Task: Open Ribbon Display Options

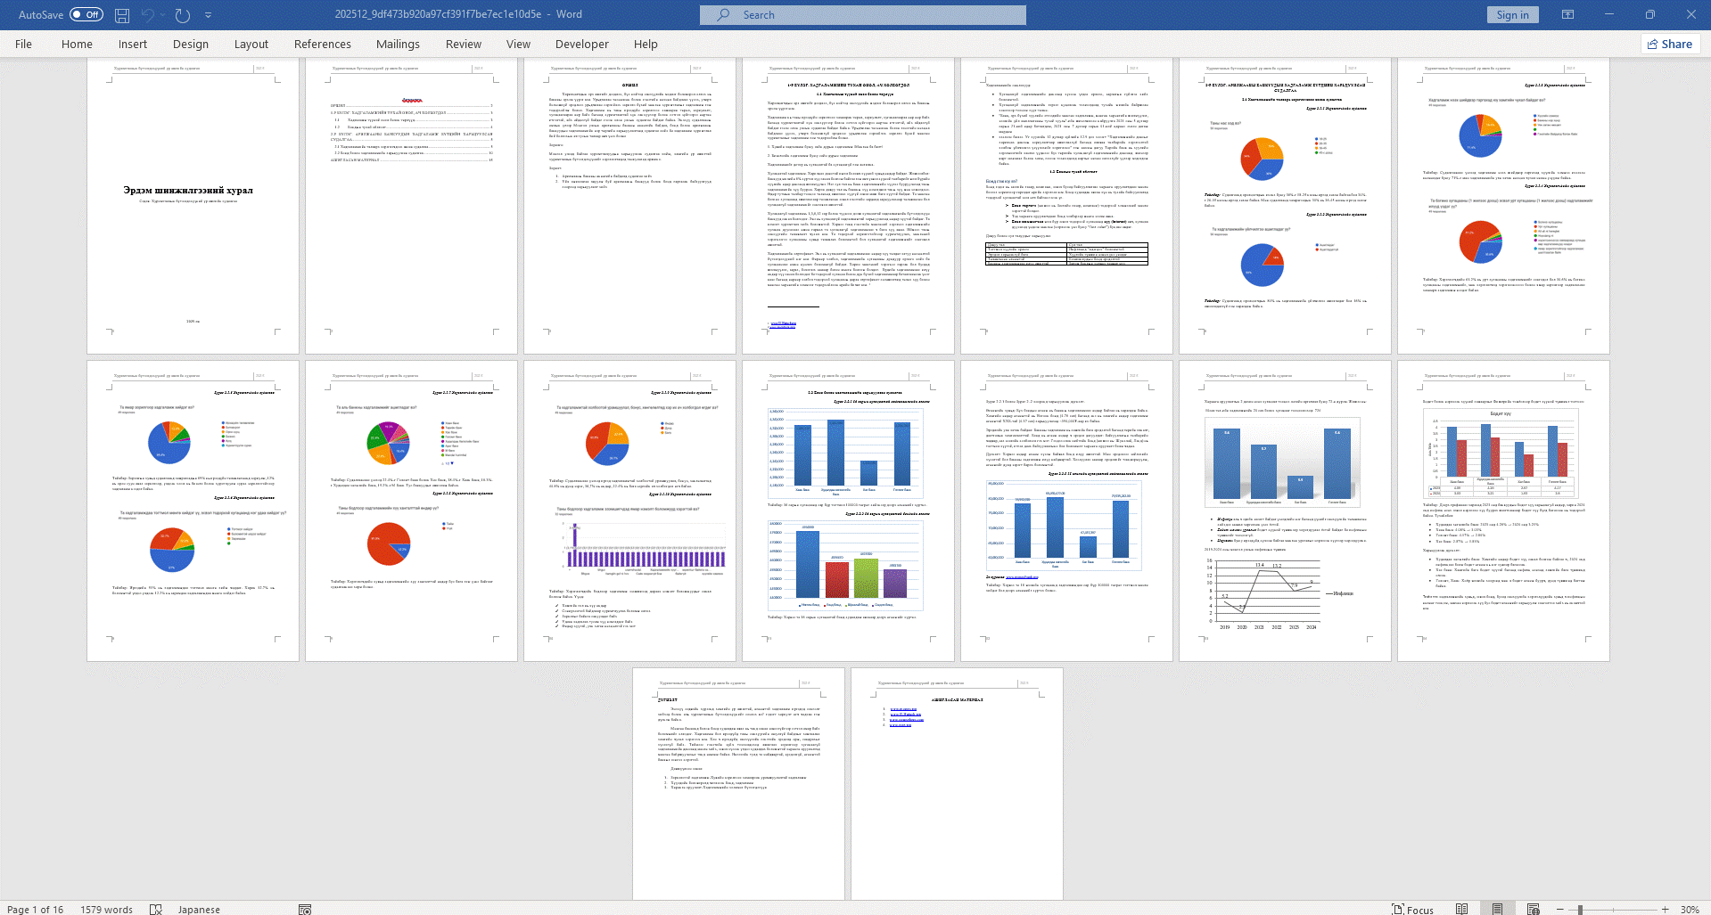Action: tap(1567, 15)
